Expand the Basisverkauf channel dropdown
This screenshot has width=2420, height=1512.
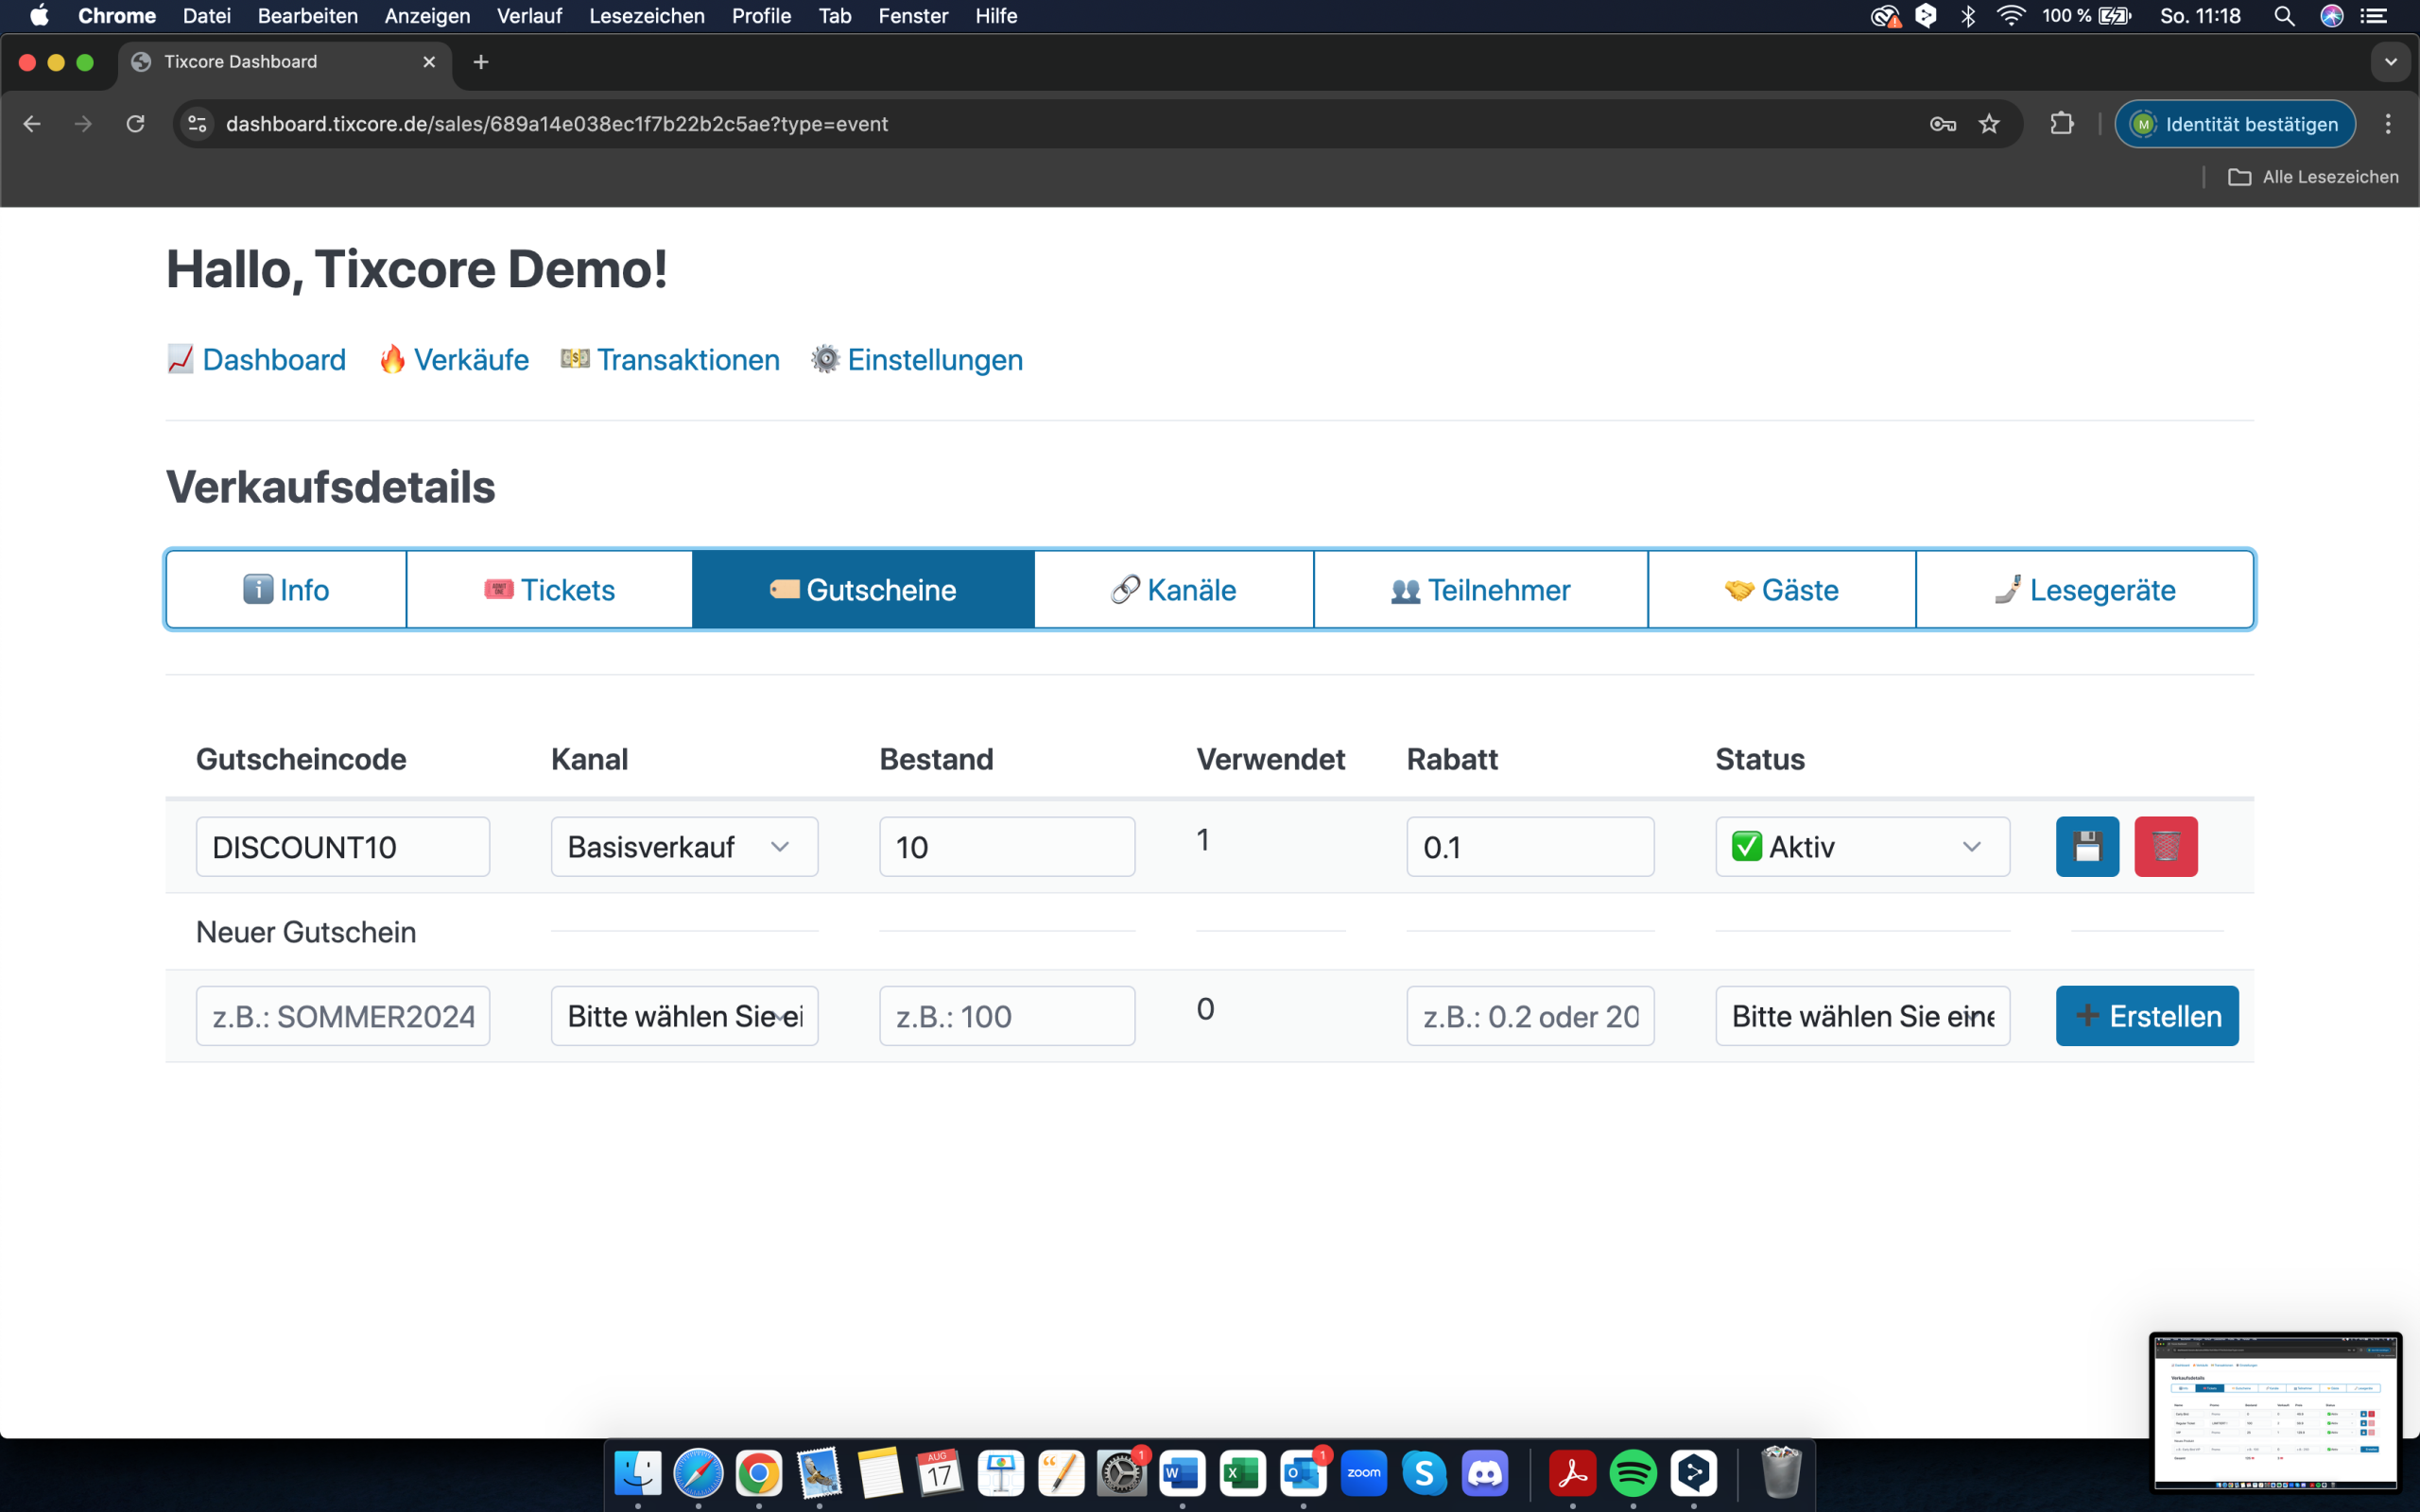pos(684,846)
